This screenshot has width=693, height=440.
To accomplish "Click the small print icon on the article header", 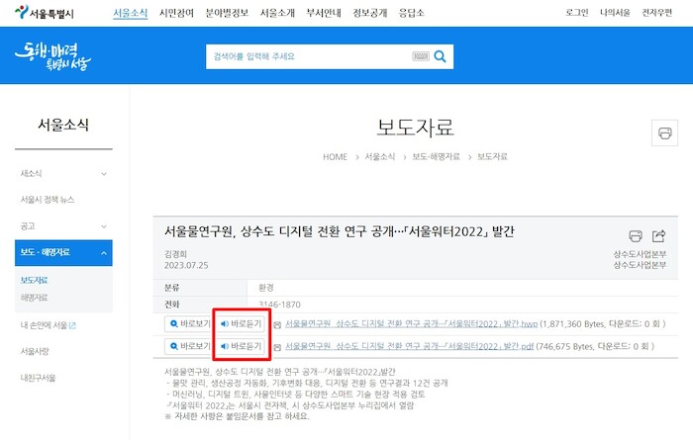I will pyautogui.click(x=636, y=236).
